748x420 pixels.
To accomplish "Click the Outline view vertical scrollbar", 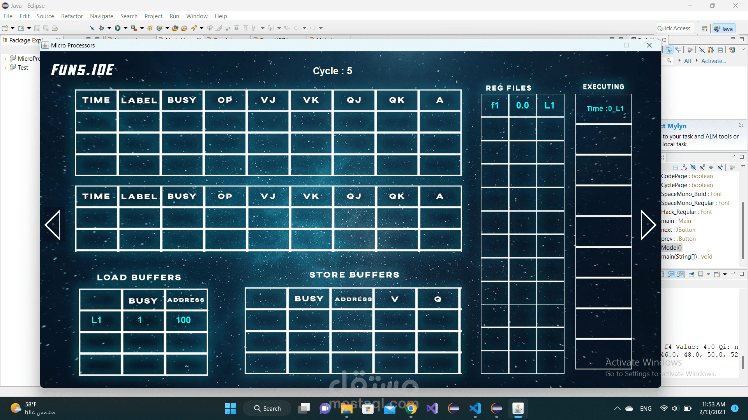I will [743, 229].
